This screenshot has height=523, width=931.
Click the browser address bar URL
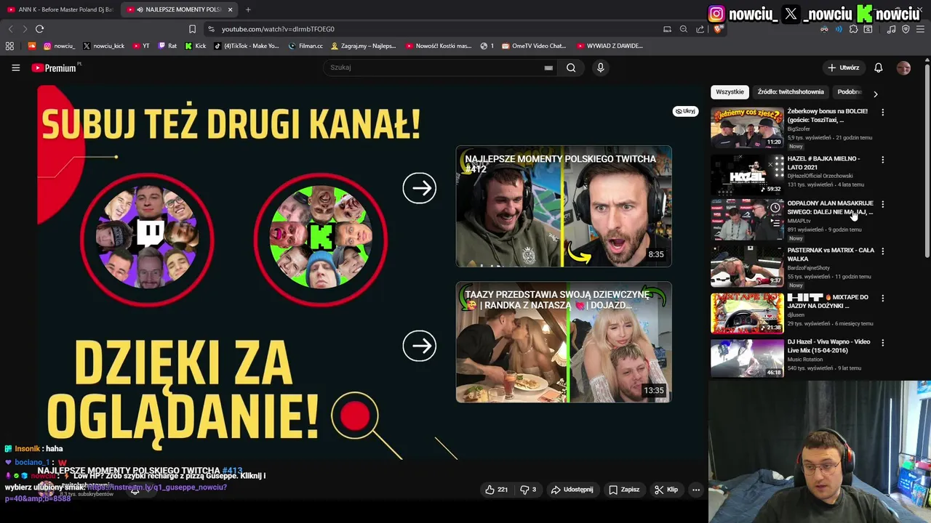[x=278, y=29]
